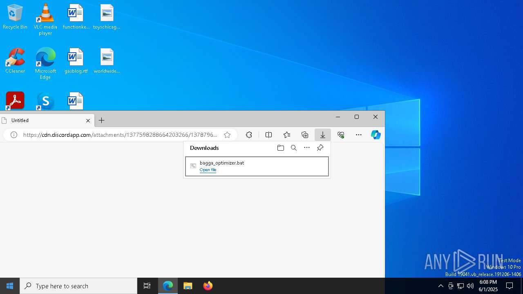Open CCleaner desktop shortcut

15,61
